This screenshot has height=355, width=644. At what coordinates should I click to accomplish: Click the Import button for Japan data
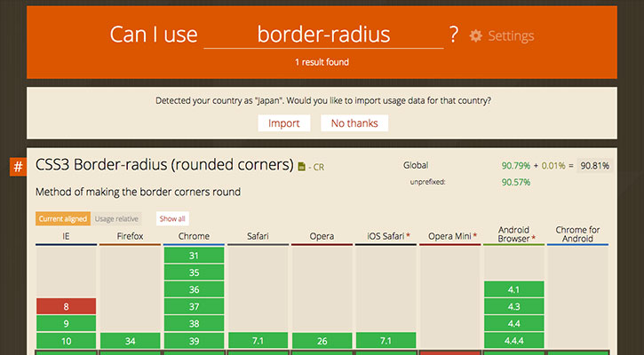tap(283, 123)
